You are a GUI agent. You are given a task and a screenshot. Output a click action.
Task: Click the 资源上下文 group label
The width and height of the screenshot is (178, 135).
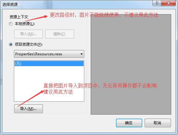[x=19, y=17]
